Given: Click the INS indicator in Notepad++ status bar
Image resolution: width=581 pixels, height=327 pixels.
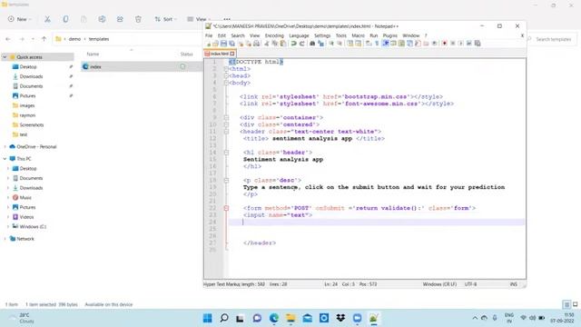Looking at the screenshot, I should pyautogui.click(x=513, y=284).
